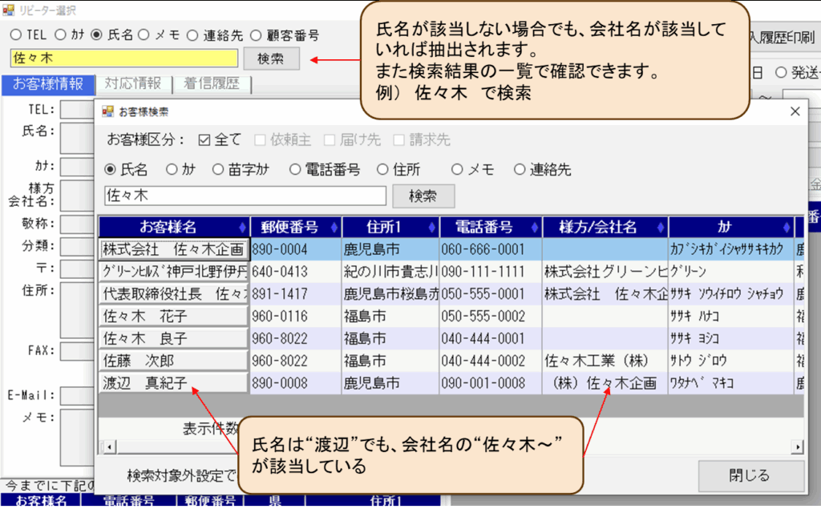
Task: Select the 電話番号 search radio option
Action: [x=295, y=170]
